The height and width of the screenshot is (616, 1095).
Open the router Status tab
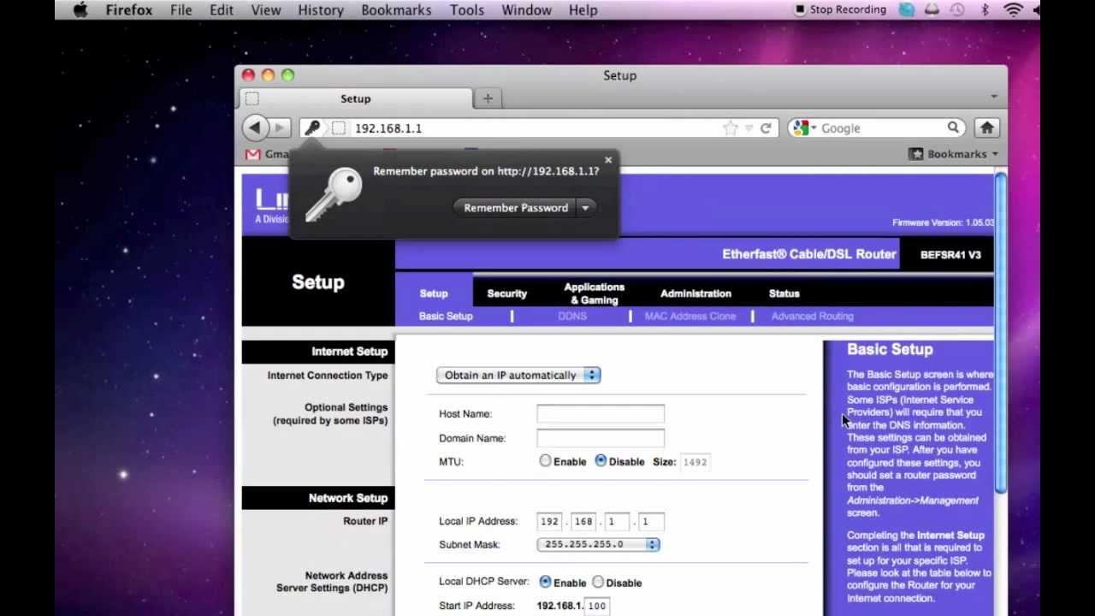pos(784,293)
